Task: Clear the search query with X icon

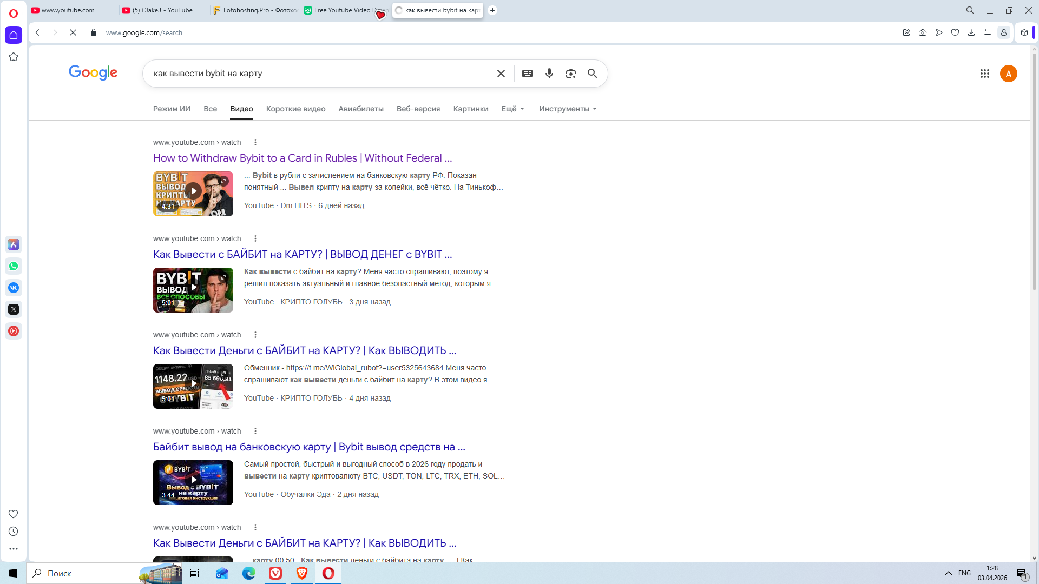Action: (501, 74)
